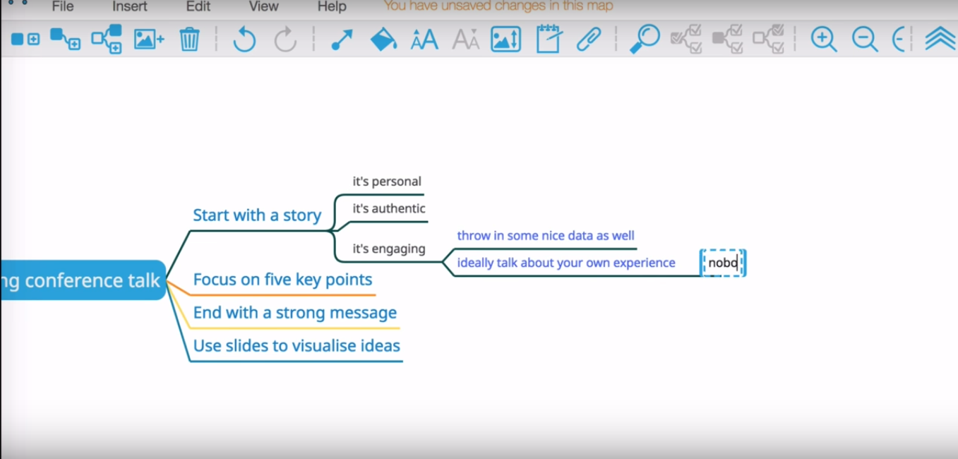Click inside the 'nobd' text editing field
This screenshot has width=958, height=459.
click(x=723, y=263)
